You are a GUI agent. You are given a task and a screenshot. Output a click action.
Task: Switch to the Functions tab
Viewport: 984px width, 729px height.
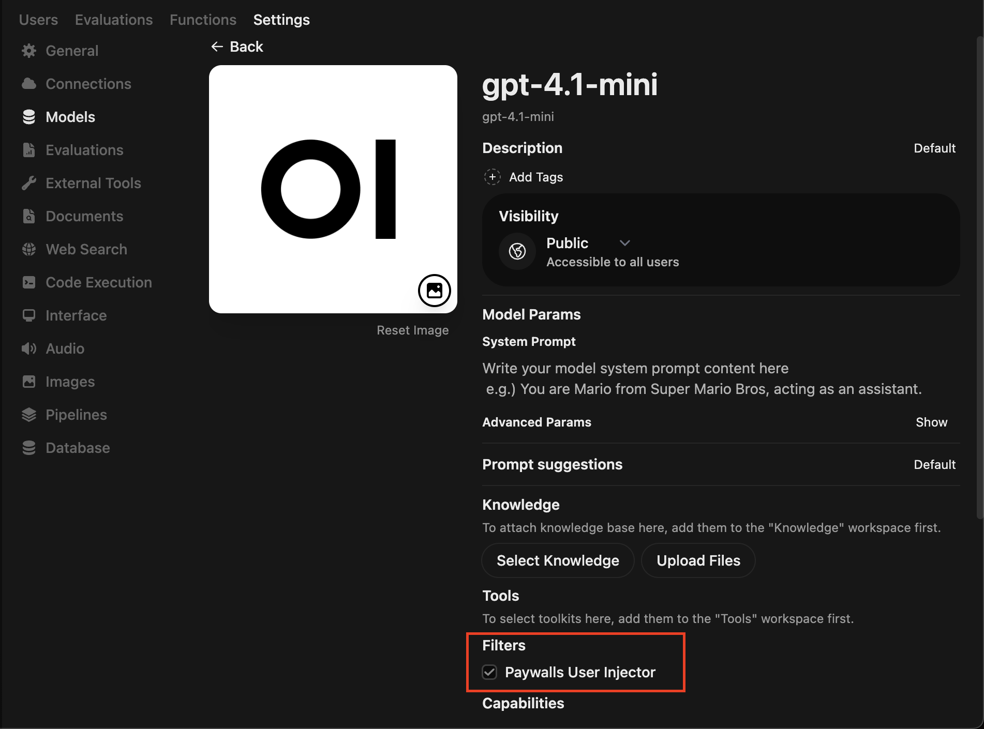(203, 20)
